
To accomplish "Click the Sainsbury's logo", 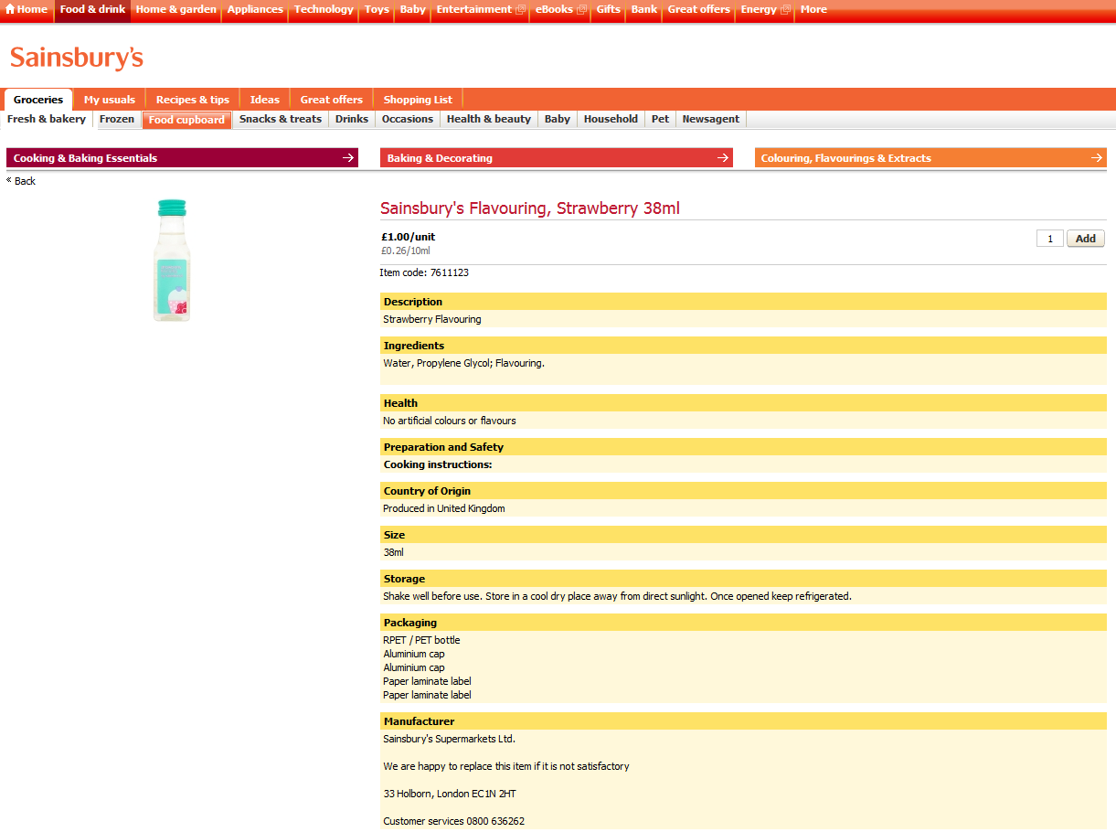I will click(77, 58).
